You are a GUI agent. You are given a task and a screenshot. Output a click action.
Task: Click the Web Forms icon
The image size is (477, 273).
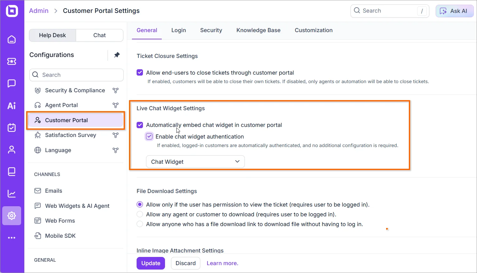point(38,221)
